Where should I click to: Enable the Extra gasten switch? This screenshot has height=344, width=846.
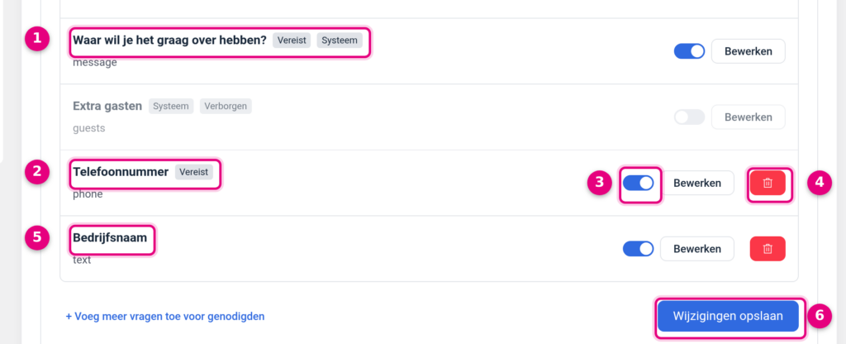(690, 117)
